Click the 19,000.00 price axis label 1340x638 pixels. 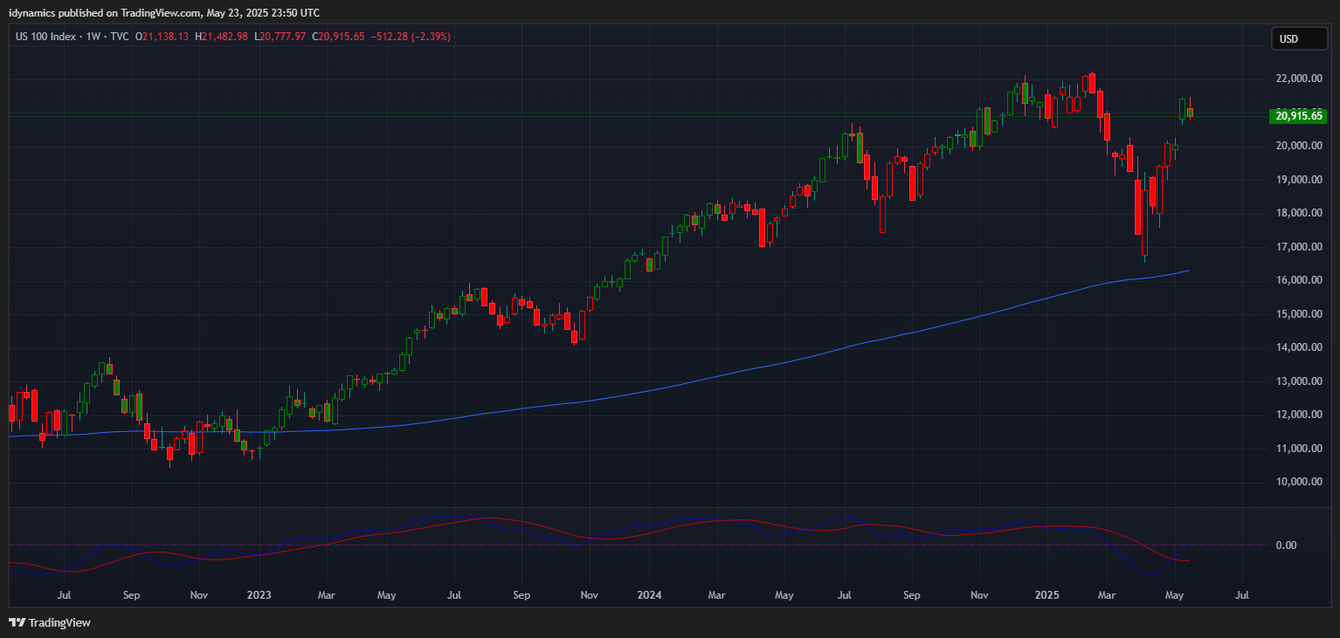click(x=1298, y=180)
